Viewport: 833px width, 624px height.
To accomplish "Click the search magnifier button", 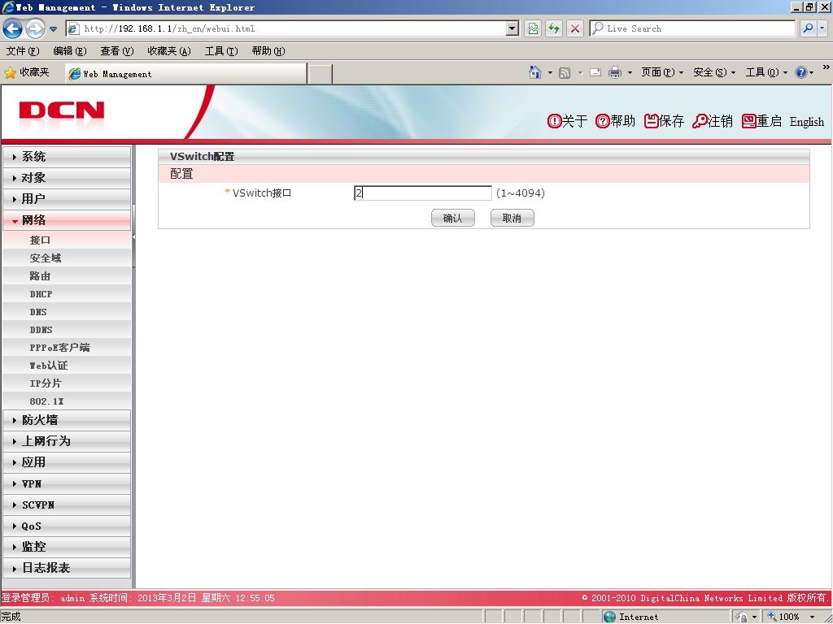I will click(x=808, y=28).
